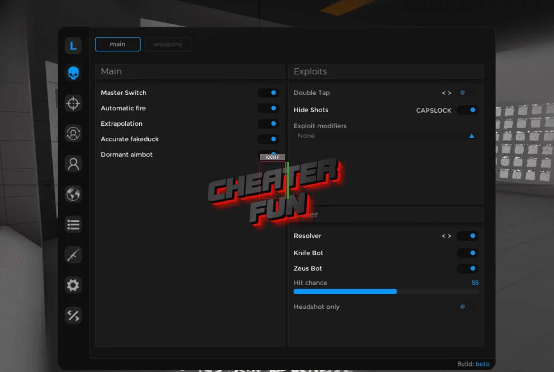Select the main tab
This screenshot has width=554, height=372.
click(x=118, y=44)
